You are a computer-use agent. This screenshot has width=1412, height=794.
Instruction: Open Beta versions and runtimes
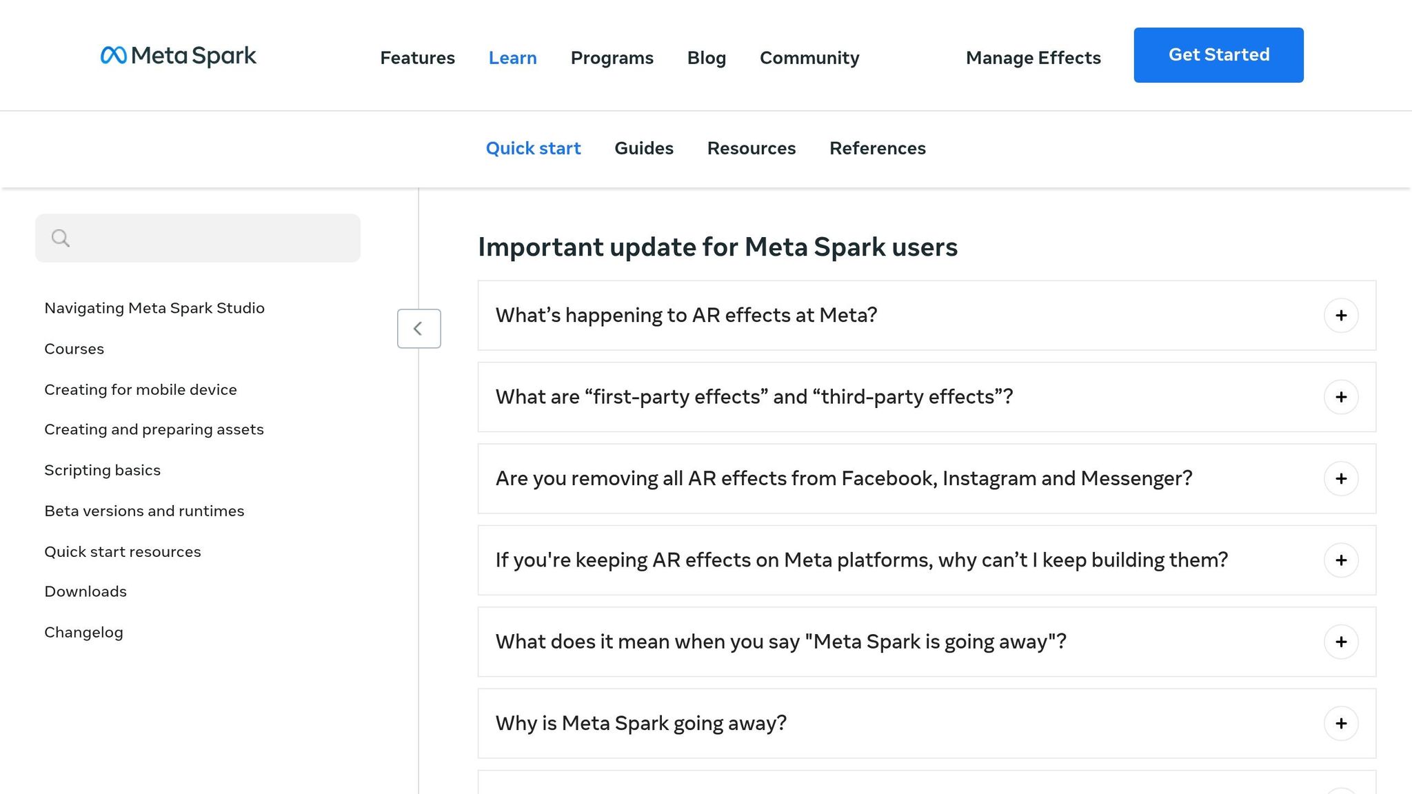[x=144, y=511]
